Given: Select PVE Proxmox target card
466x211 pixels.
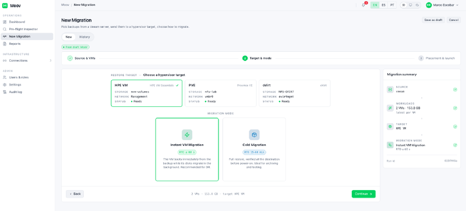Looking at the screenshot, I should 221,93.
